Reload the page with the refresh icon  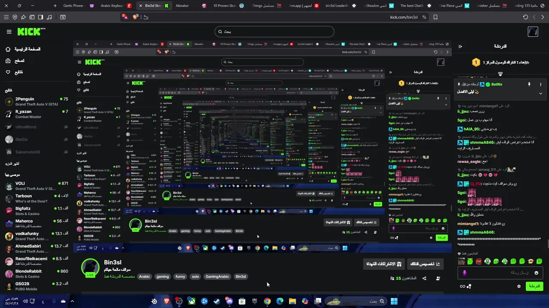[x=525, y=17]
